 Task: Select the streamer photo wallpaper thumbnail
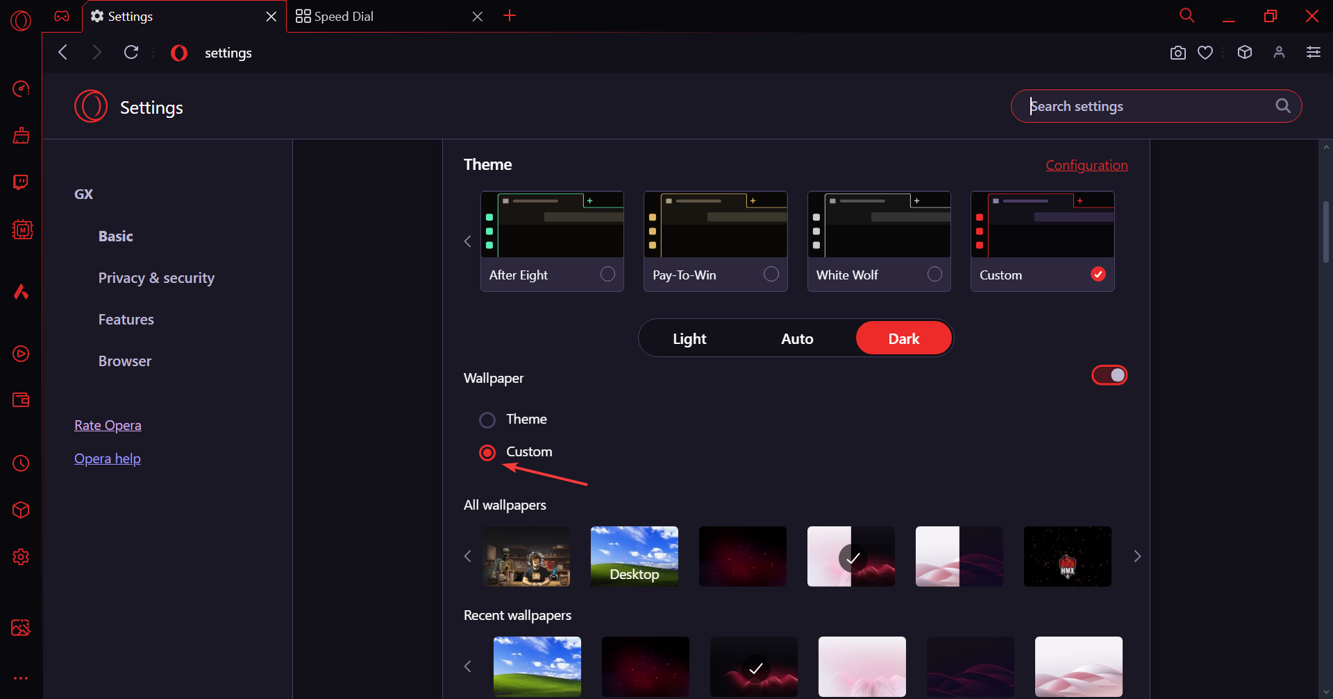pos(526,556)
